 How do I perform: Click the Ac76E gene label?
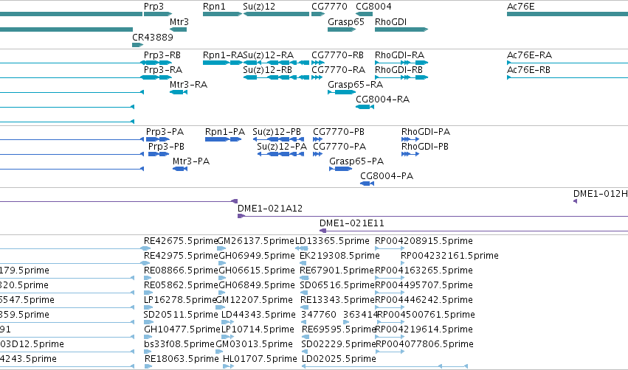(521, 7)
